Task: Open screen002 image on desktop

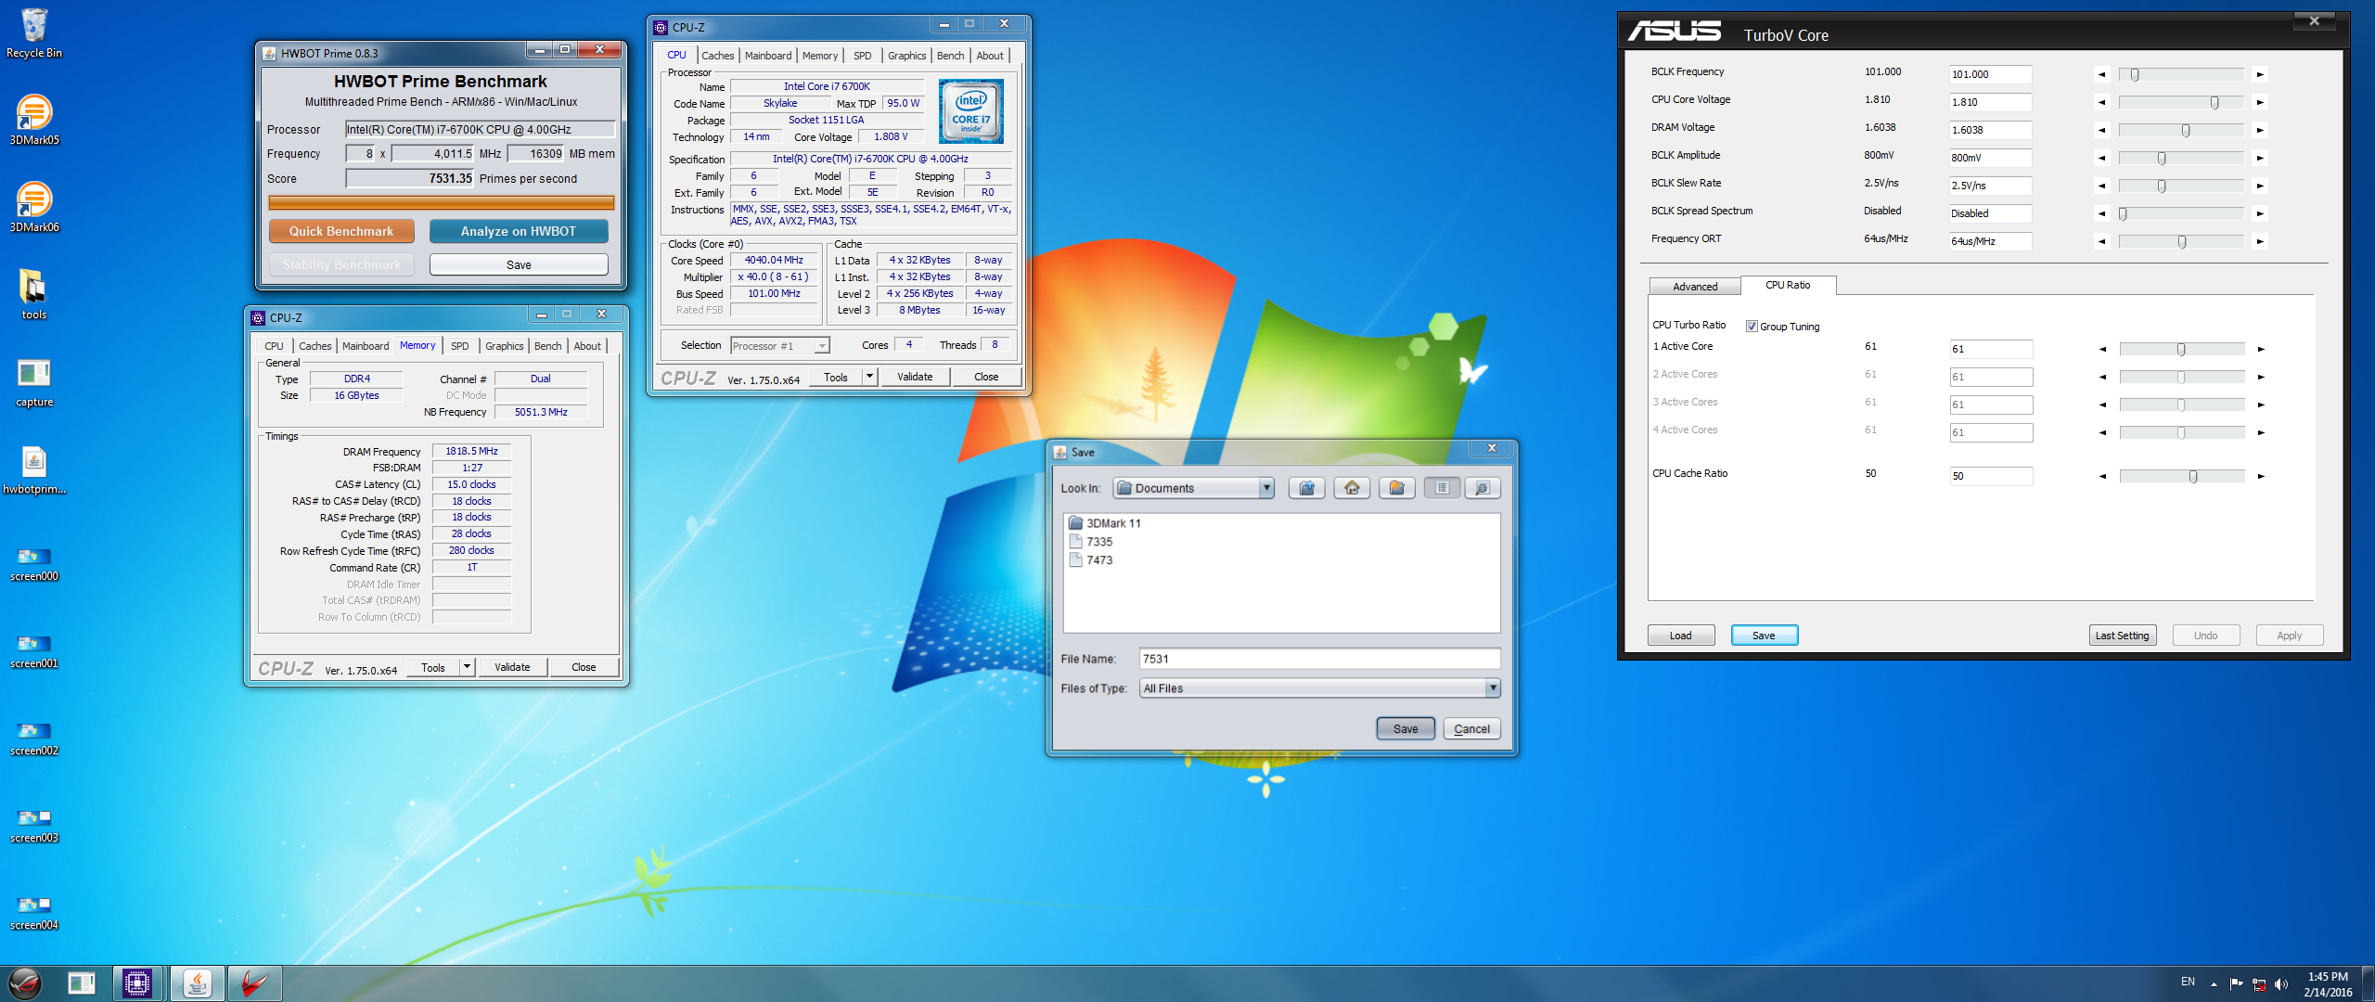Action: 34,739
